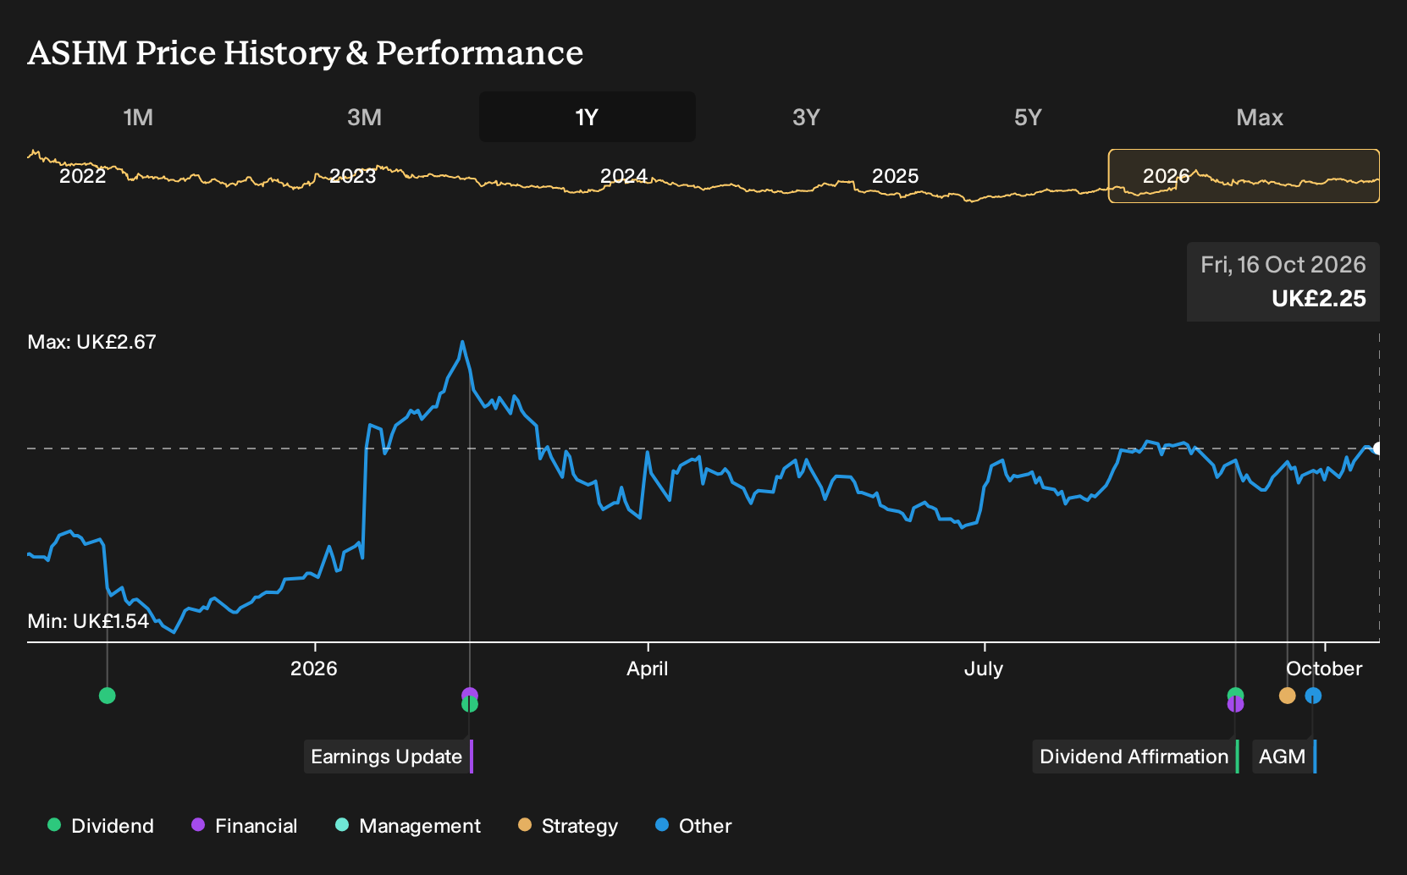Select the 1M time range tab
Image resolution: width=1407 pixels, height=875 pixels.
(138, 117)
